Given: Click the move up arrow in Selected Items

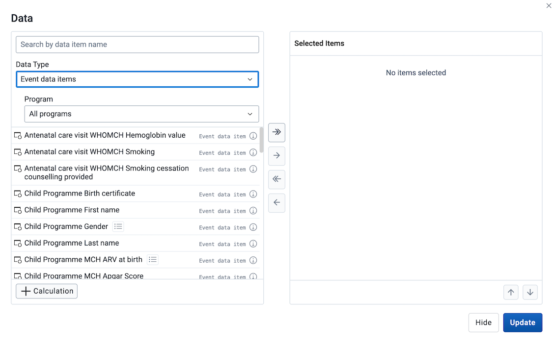Looking at the screenshot, I should point(511,292).
